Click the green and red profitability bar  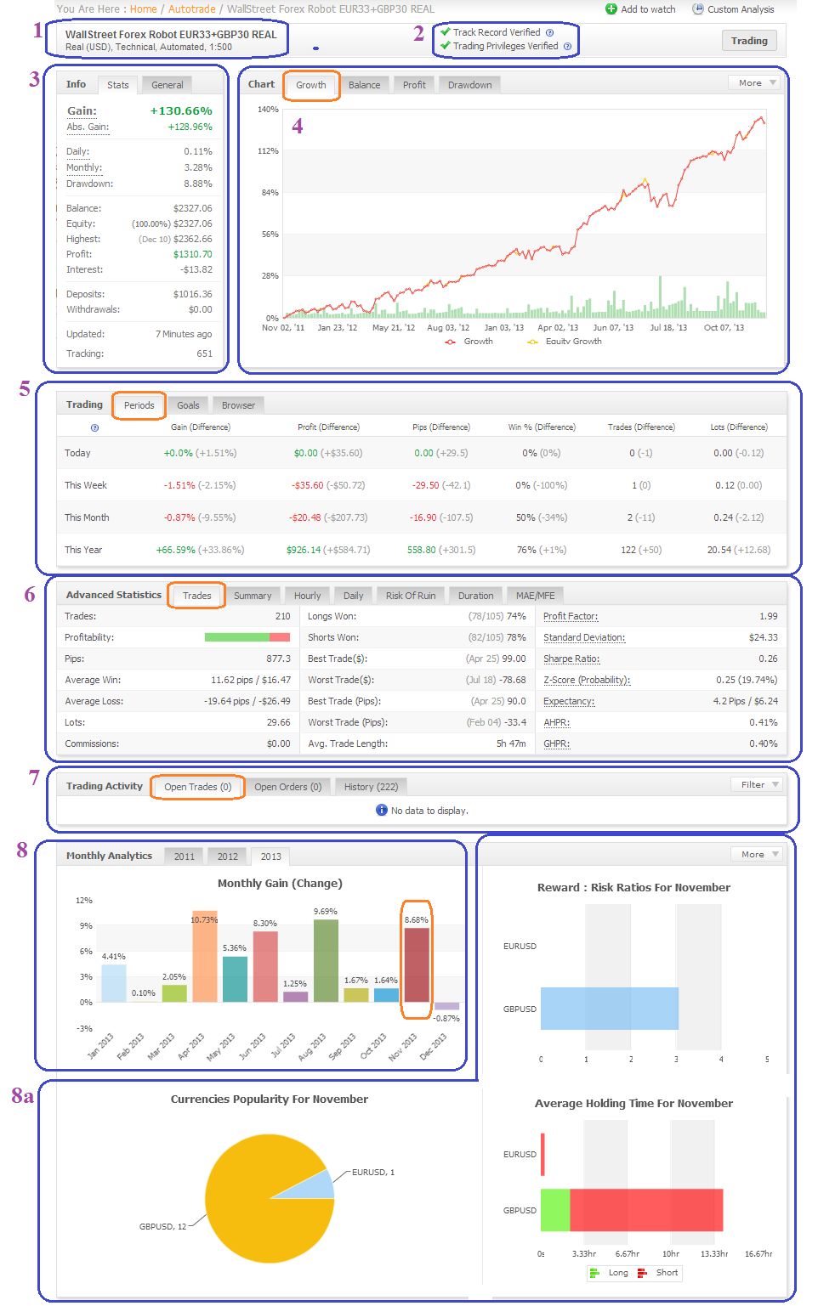coord(247,637)
